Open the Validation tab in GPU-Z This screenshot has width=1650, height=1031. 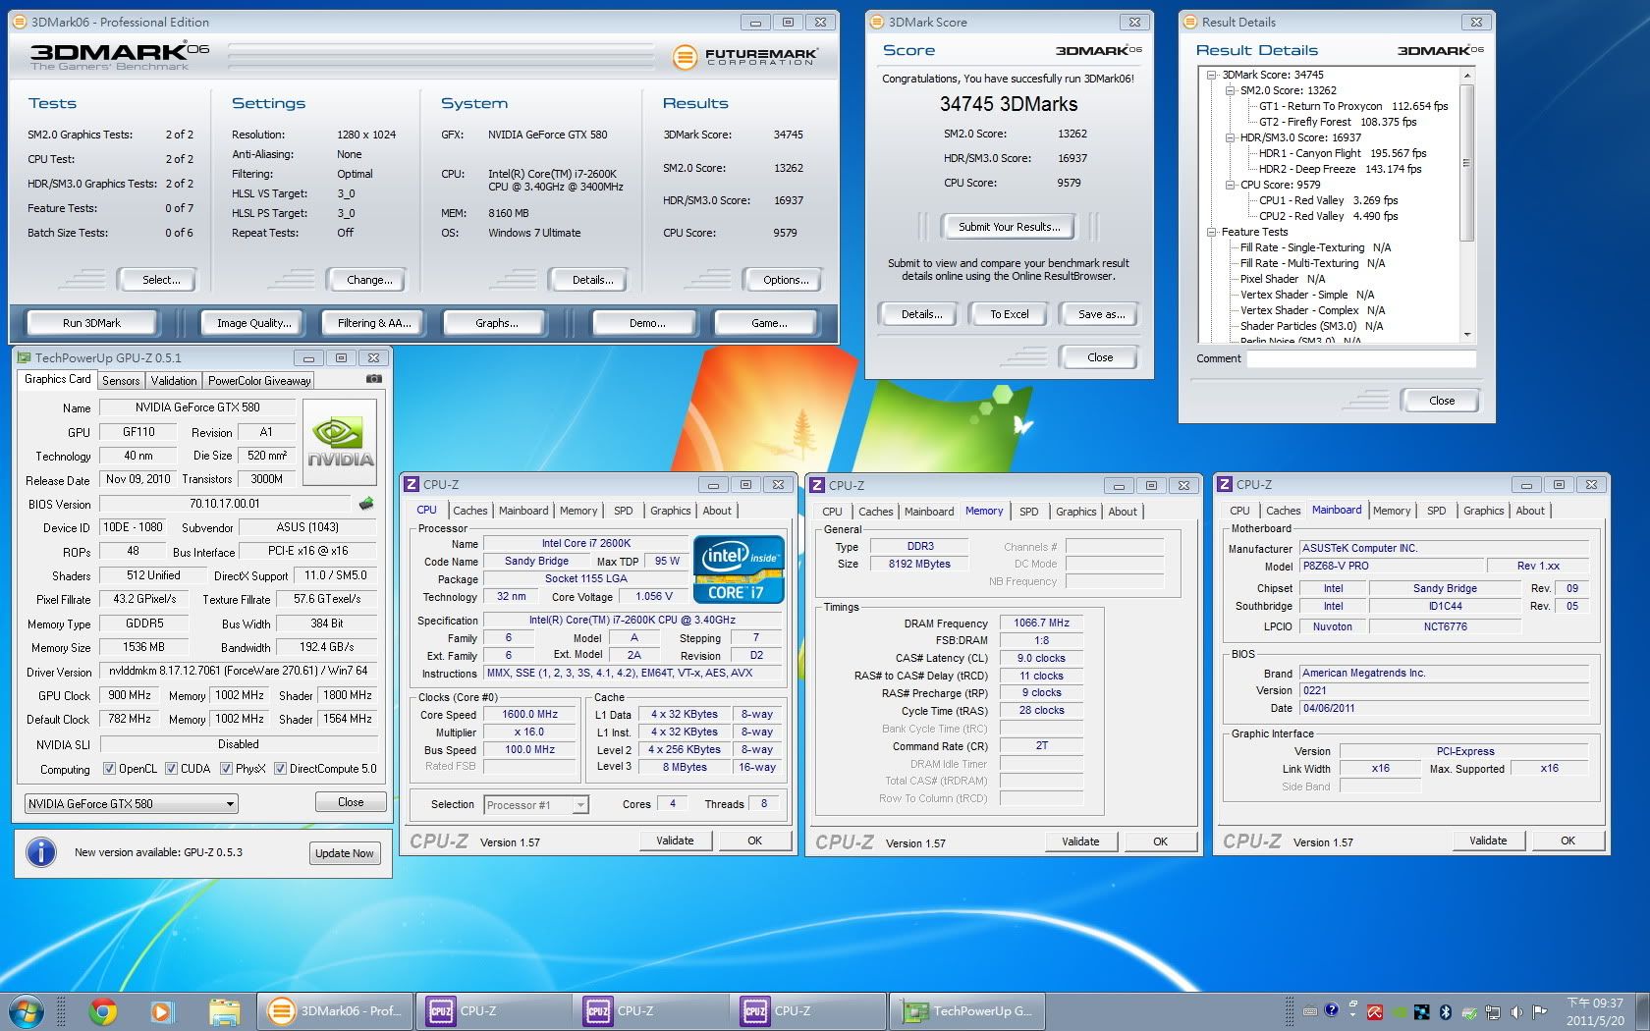pos(174,381)
